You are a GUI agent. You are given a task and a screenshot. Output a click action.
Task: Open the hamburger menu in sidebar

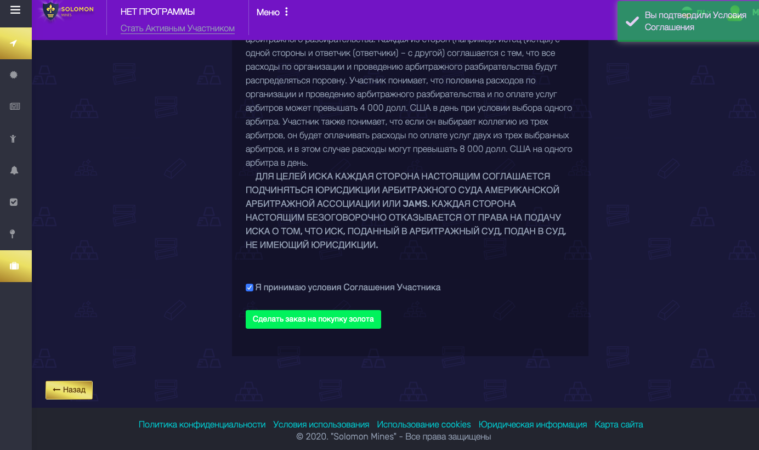coord(15,10)
